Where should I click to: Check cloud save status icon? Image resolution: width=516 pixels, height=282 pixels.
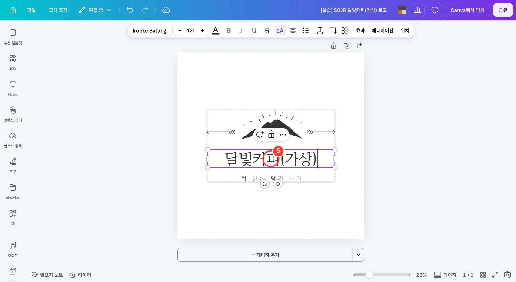166,10
